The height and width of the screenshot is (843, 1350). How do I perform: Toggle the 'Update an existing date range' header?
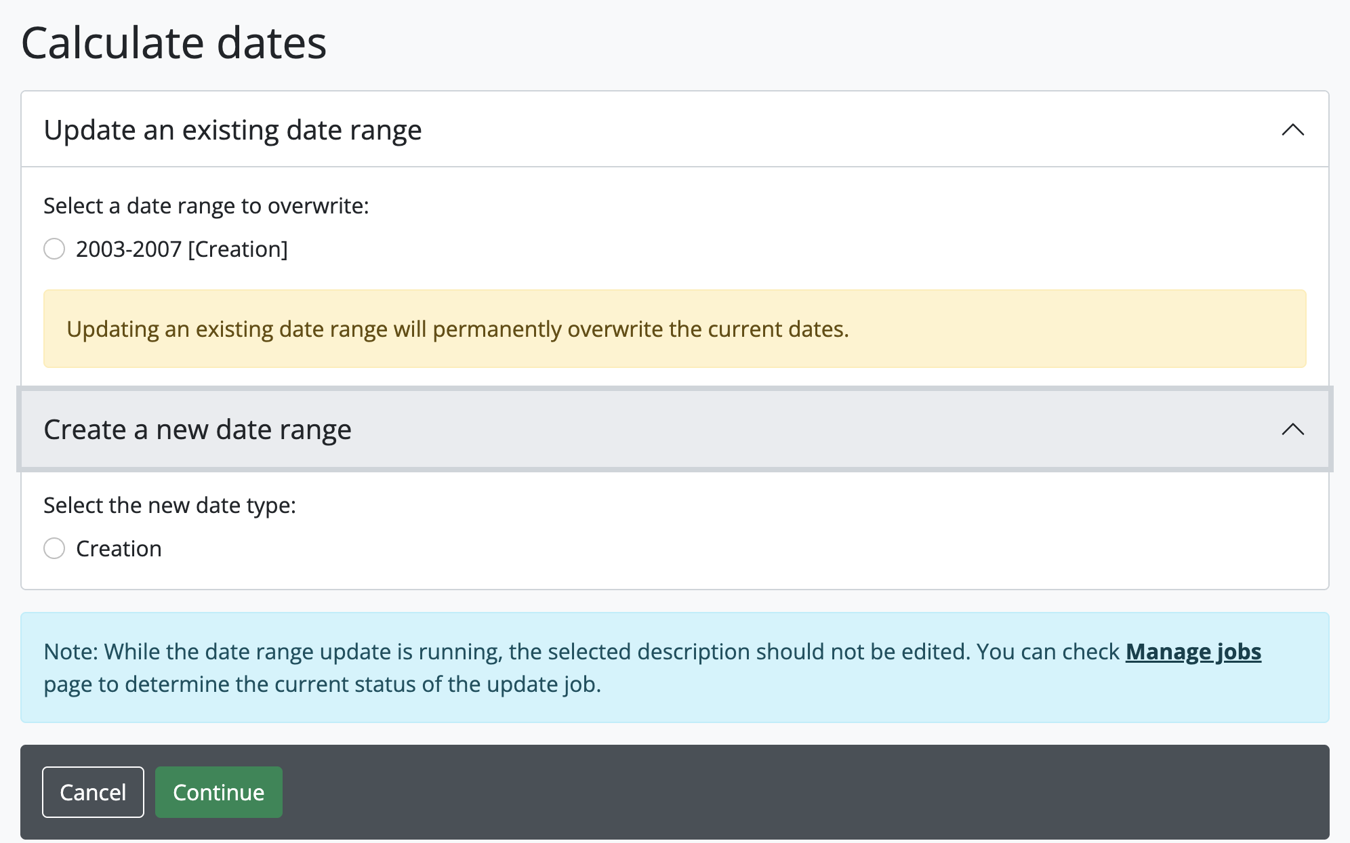[232, 129]
